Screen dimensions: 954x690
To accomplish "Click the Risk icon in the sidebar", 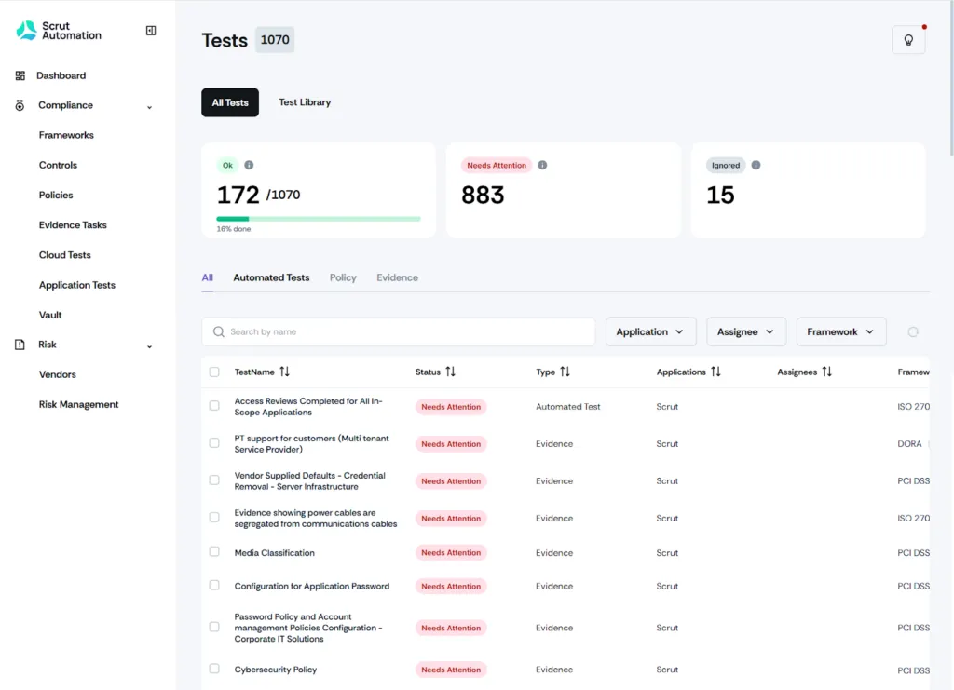I will coord(20,345).
